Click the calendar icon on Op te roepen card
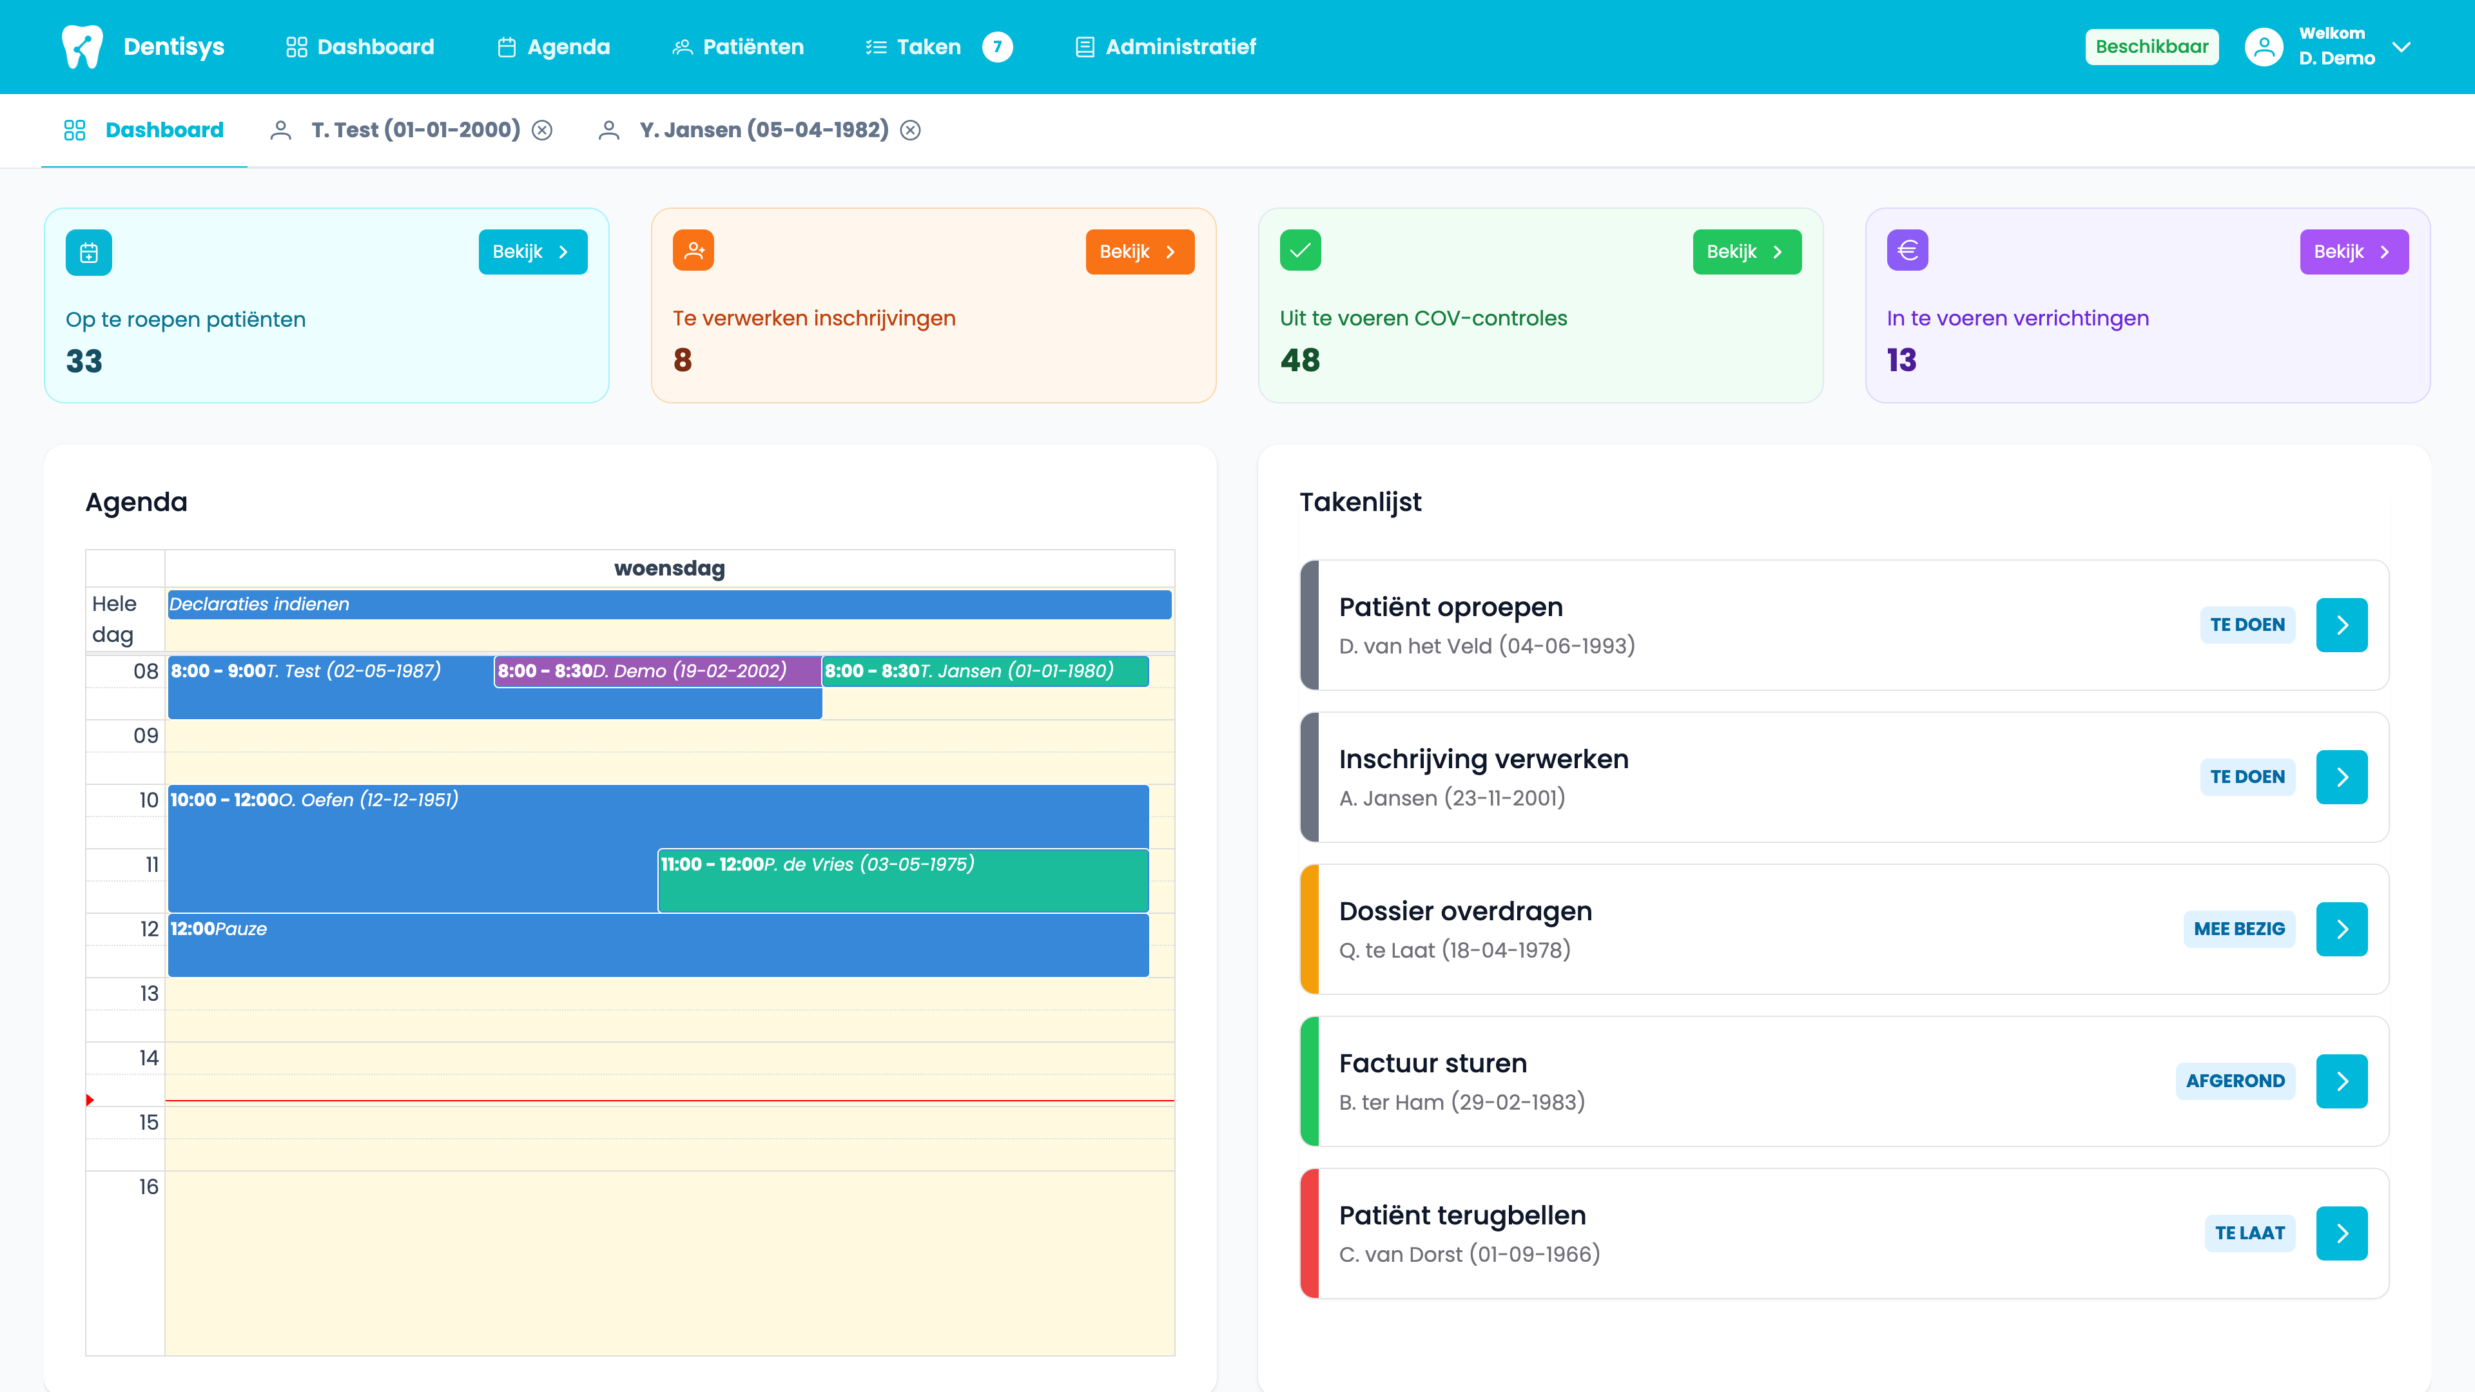Image resolution: width=2475 pixels, height=1392 pixels. coord(88,253)
